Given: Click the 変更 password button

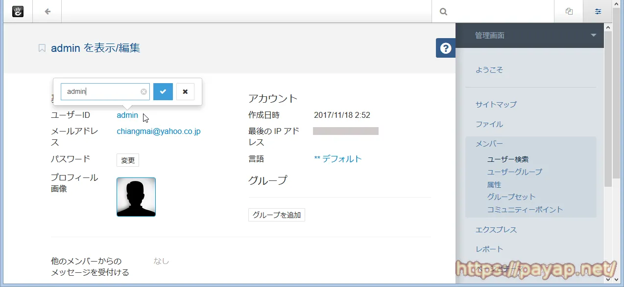Looking at the screenshot, I should pos(127,160).
